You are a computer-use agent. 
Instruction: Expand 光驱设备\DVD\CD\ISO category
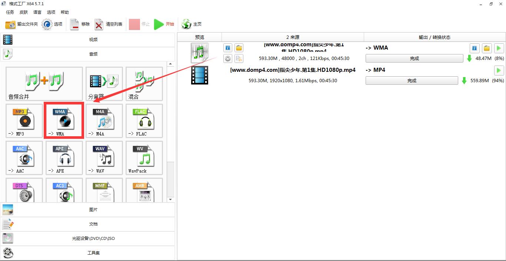87,238
